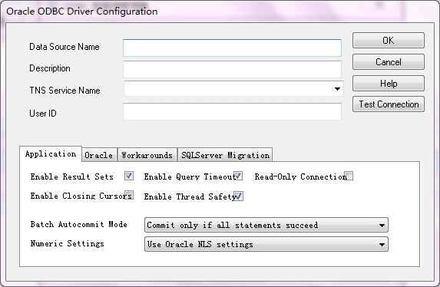Focus the Data Source Name field
Screen dimensions: 440x287
(232, 48)
